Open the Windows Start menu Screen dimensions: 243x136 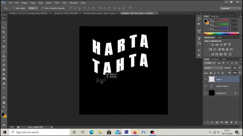pyautogui.click(x=5, y=132)
